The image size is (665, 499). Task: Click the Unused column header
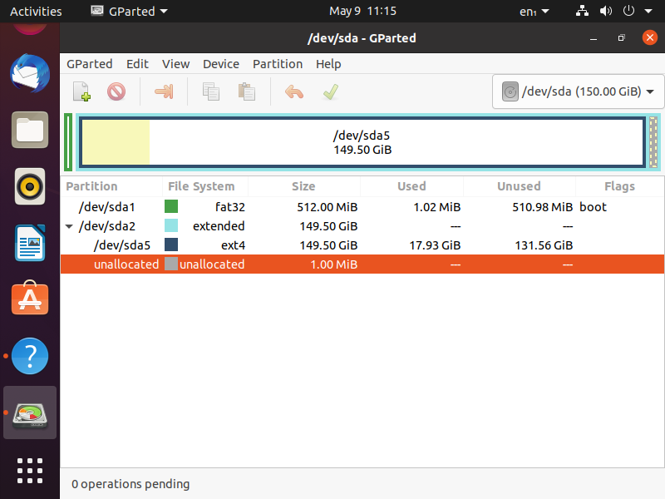point(519,186)
